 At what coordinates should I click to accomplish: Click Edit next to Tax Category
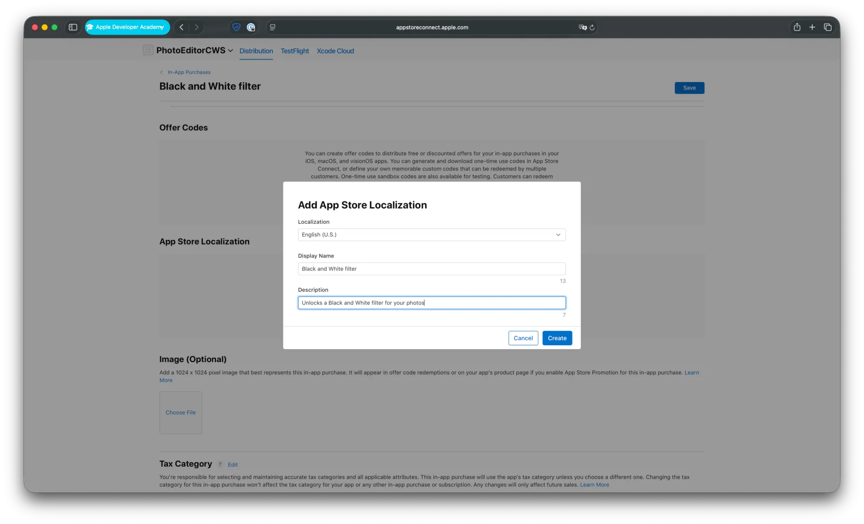(233, 465)
